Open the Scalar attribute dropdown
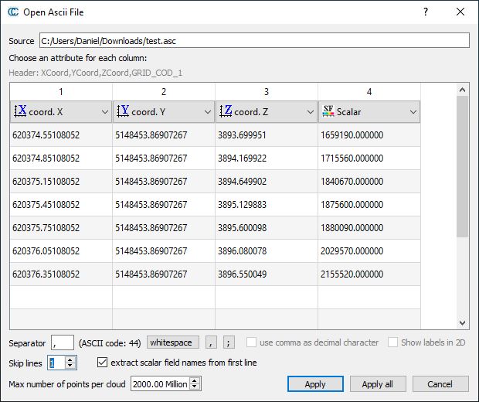Image resolution: width=479 pixels, height=402 pixels. pos(413,112)
